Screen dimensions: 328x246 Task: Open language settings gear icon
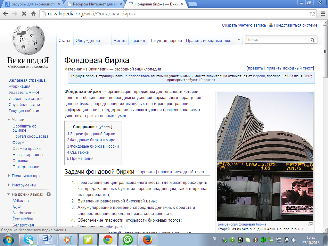point(49,194)
